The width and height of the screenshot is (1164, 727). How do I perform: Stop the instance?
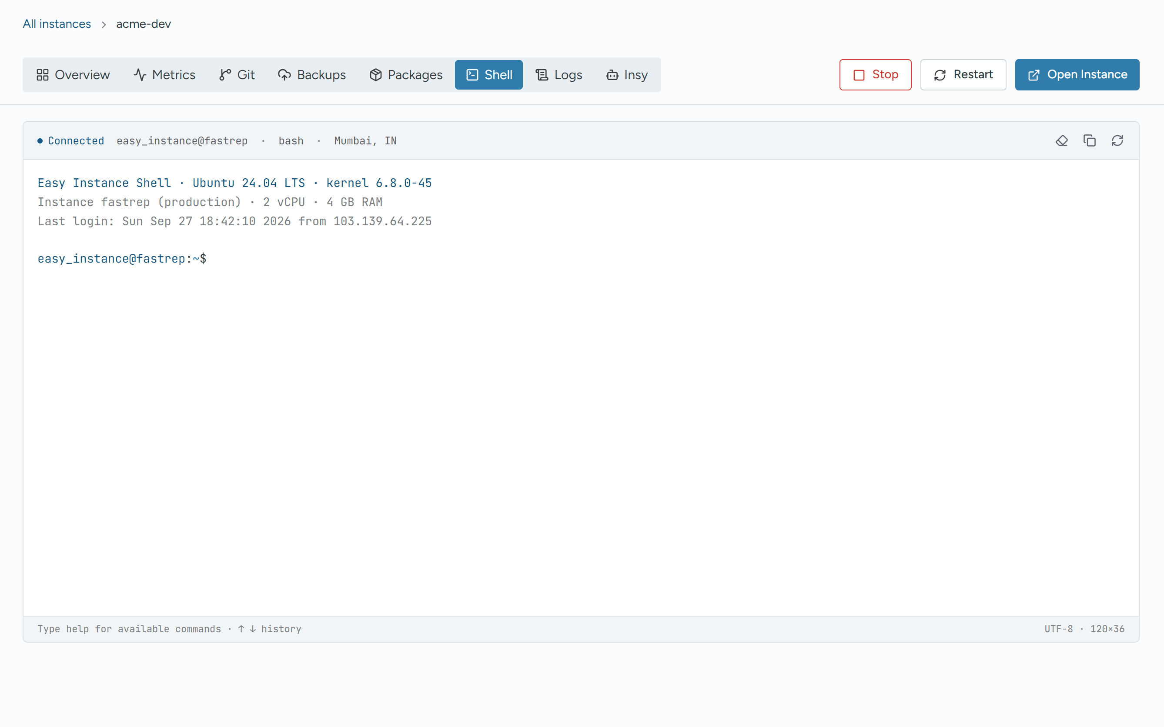[876, 74]
